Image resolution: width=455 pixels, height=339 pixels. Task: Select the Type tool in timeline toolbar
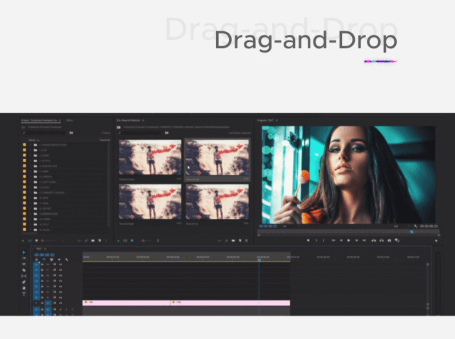point(23,294)
